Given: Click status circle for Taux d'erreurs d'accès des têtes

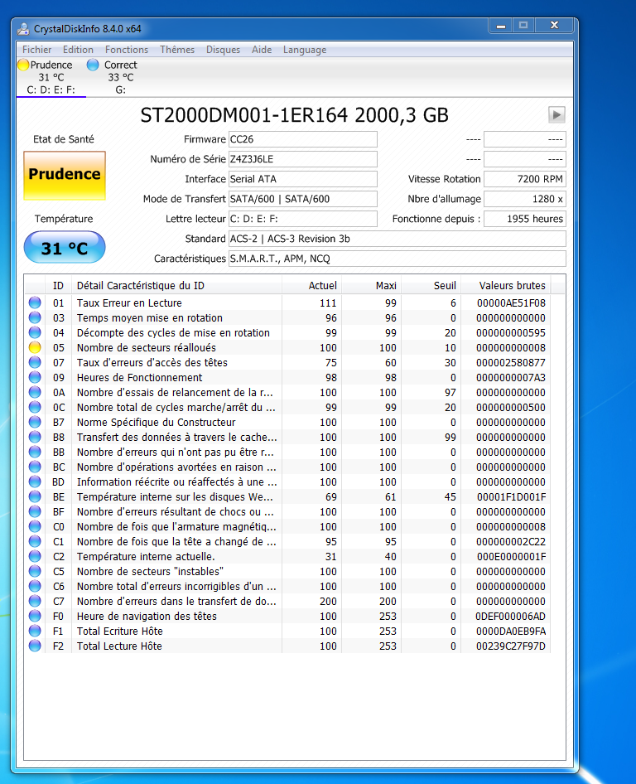Looking at the screenshot, I should tap(35, 362).
